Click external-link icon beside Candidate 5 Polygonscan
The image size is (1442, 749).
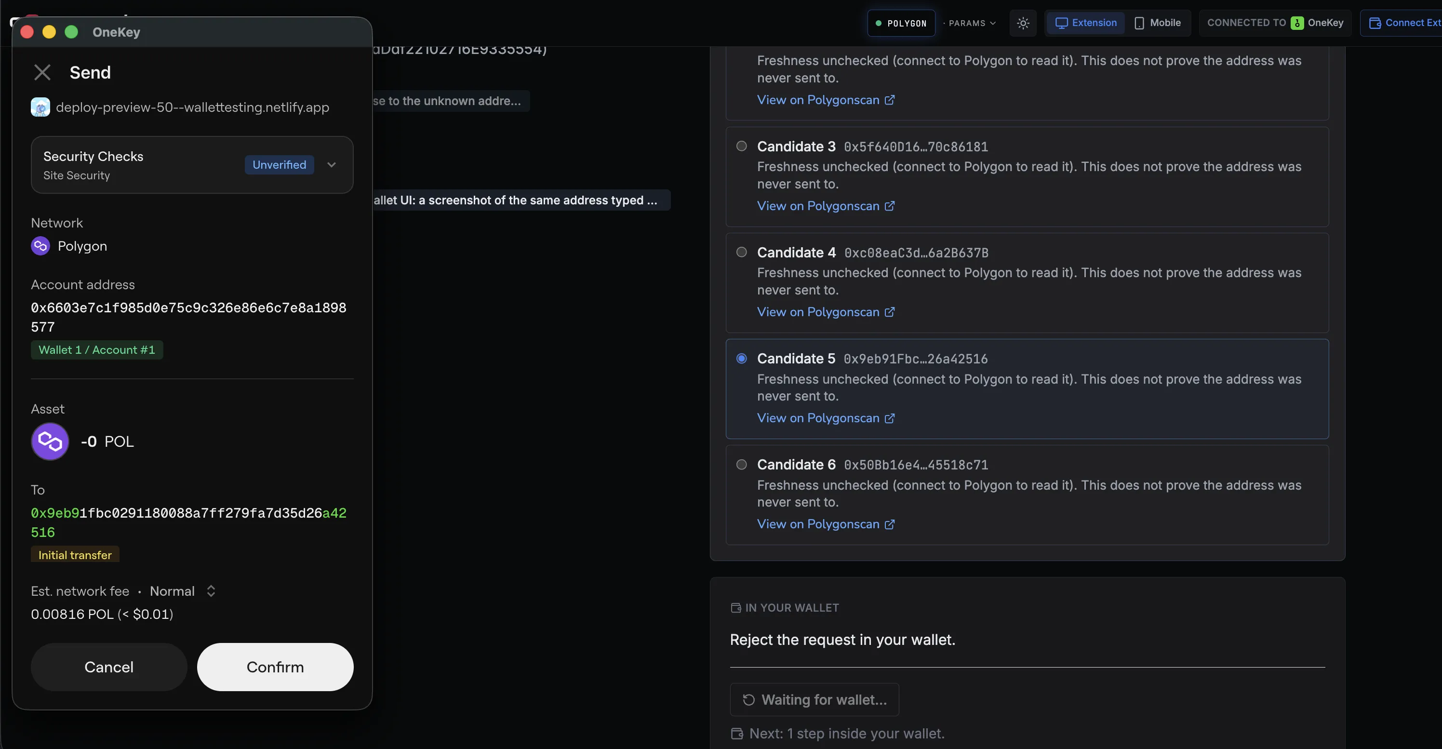pos(890,418)
